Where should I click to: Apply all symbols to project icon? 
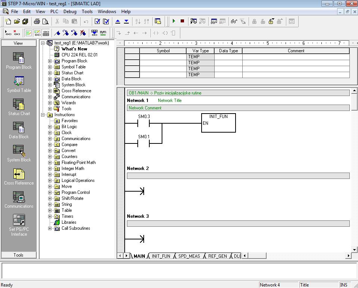coord(94,33)
